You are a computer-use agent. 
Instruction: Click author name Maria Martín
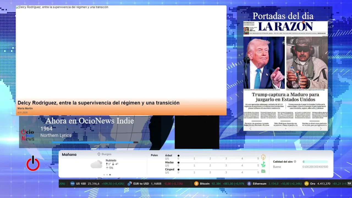pyautogui.click(x=25, y=108)
